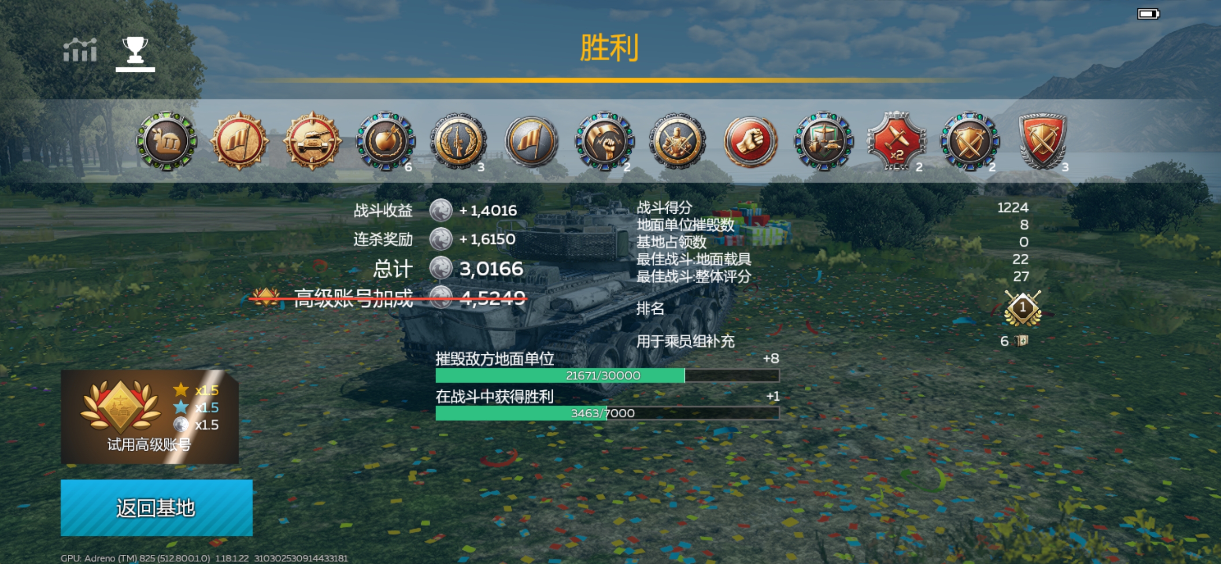Screen dimensions: 1221x564
Task: Tap the raised fist with flag medal
Action: click(x=605, y=141)
